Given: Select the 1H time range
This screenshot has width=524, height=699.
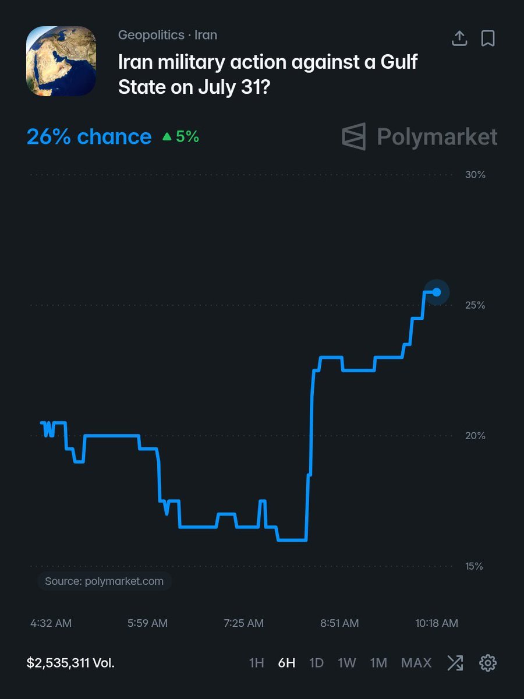Looking at the screenshot, I should click(x=257, y=663).
